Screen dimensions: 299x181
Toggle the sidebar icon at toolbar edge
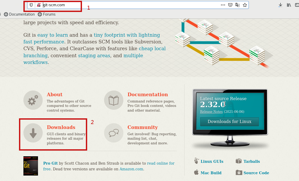297,5
